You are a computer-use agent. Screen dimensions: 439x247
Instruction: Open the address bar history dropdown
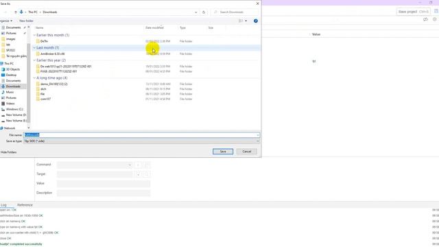click(195, 12)
